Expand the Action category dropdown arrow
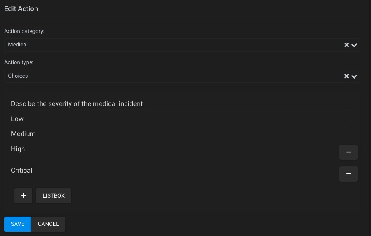Viewport: 371px width, 236px height. pyautogui.click(x=354, y=45)
